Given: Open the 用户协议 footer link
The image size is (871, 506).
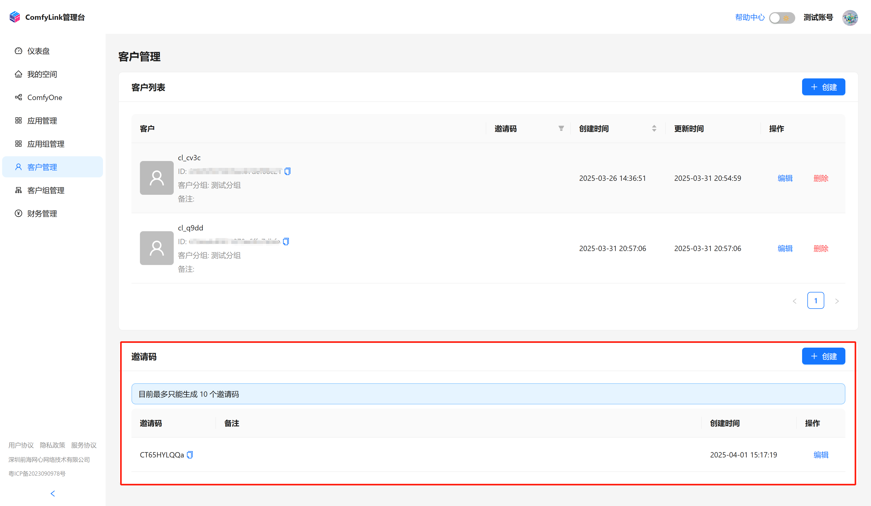Looking at the screenshot, I should pyautogui.click(x=21, y=445).
